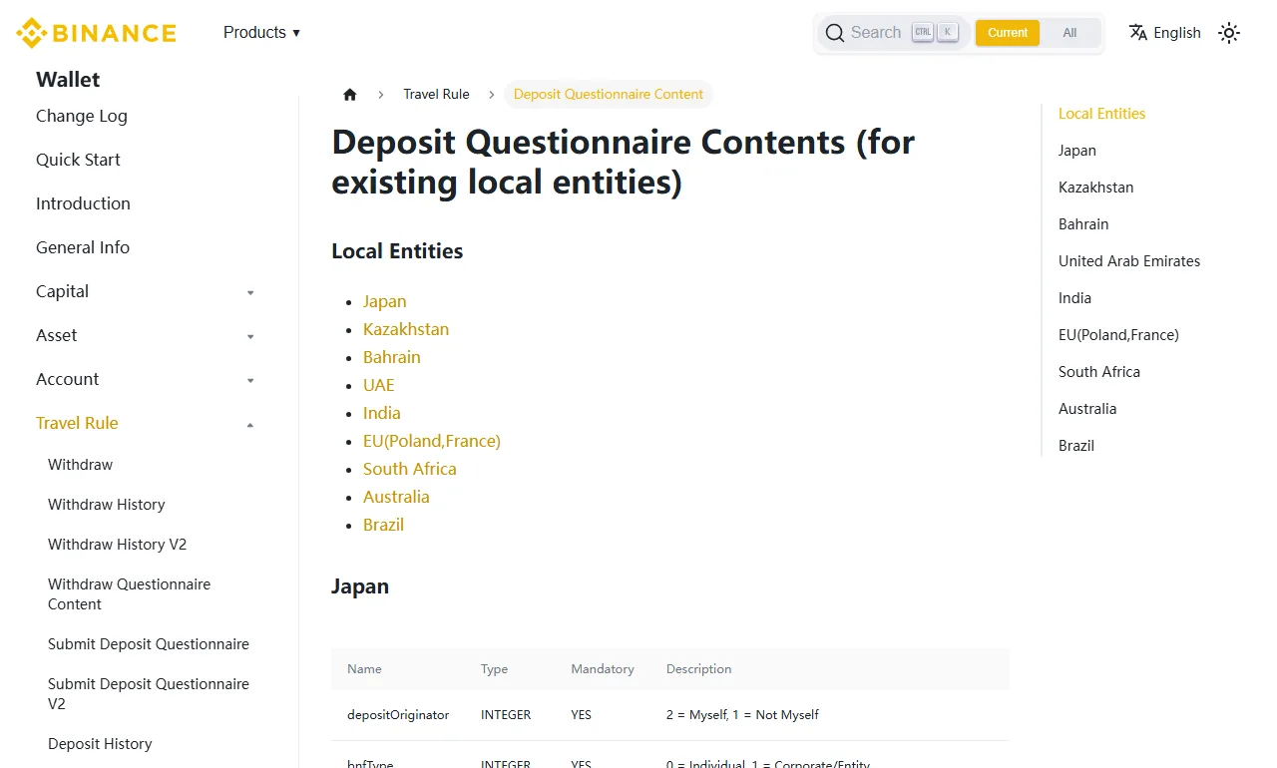Open Quick Start in sidebar
The image size is (1277, 768).
(x=78, y=161)
